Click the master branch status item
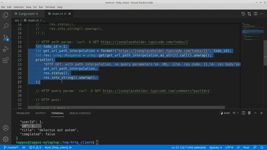267x150 pixels. coord(11,147)
